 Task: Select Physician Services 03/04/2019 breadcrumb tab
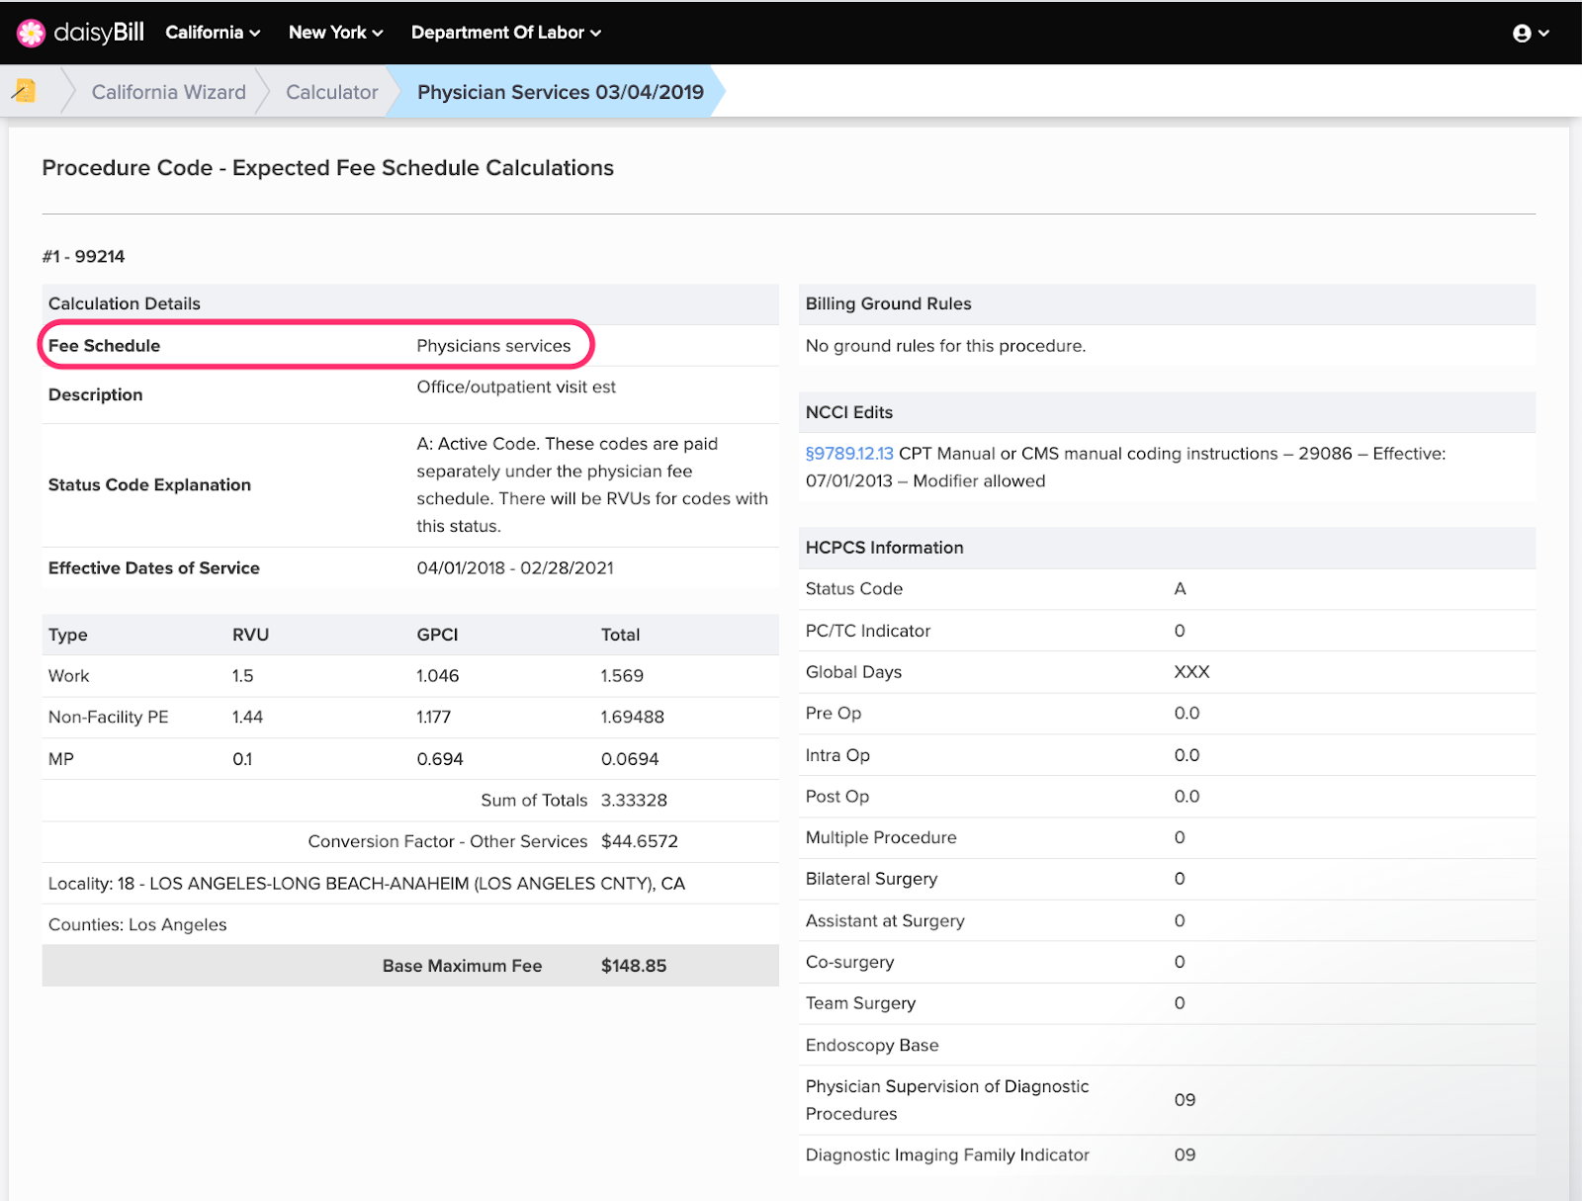560,92
